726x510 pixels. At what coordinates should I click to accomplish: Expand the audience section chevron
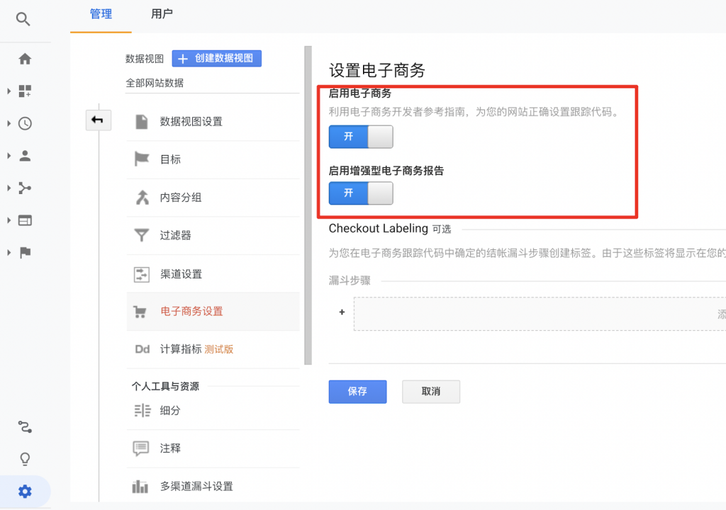(7, 155)
